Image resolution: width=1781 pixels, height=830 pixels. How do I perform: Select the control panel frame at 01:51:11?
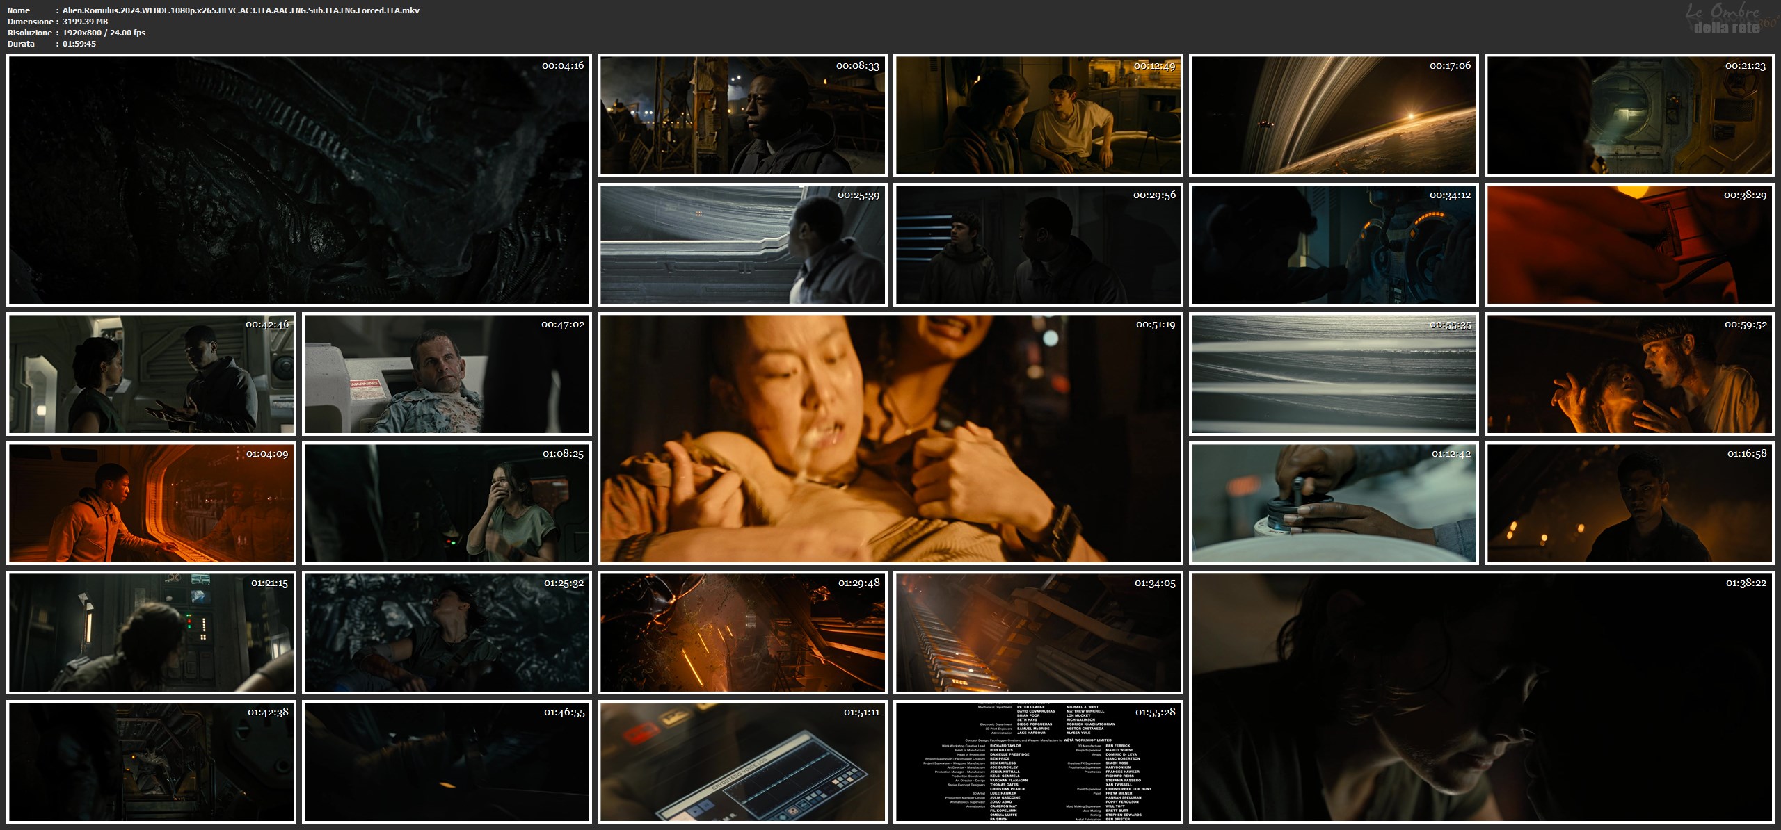pyautogui.click(x=742, y=762)
